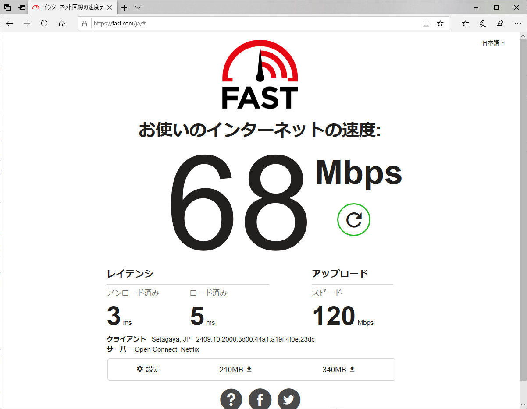Image resolution: width=527 pixels, height=409 pixels.
Task: Click the Share page icon
Action: 500,24
